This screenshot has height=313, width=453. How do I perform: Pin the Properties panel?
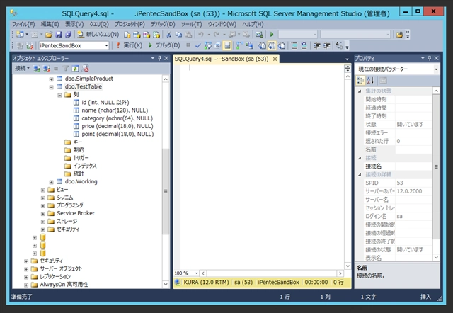(430, 58)
